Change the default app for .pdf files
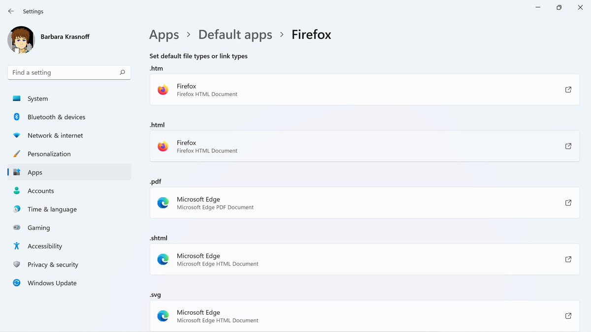The image size is (591, 332). coord(364,203)
